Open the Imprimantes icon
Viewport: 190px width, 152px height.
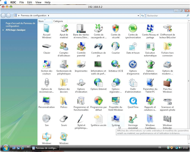[x=81, y=64]
